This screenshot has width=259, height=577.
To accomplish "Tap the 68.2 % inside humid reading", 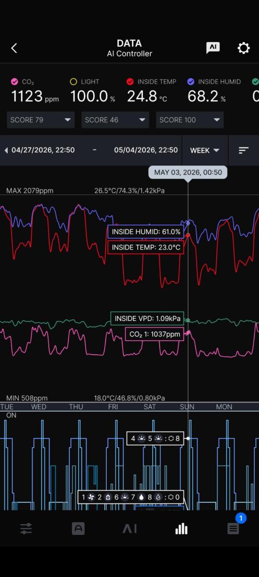I will [207, 97].
